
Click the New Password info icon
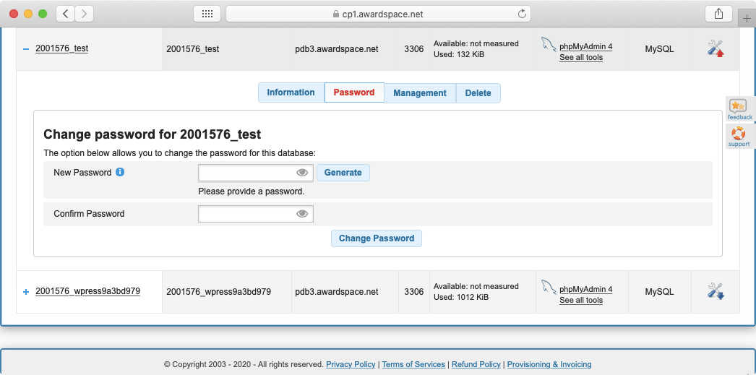(x=120, y=172)
